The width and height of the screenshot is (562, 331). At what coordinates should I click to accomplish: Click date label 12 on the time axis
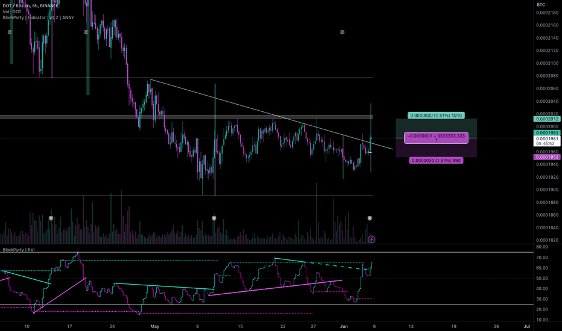tap(411, 326)
